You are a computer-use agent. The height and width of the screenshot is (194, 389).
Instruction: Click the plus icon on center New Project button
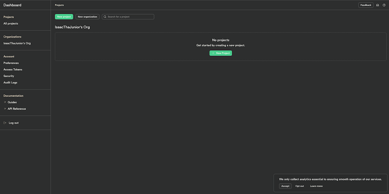tap(213, 53)
